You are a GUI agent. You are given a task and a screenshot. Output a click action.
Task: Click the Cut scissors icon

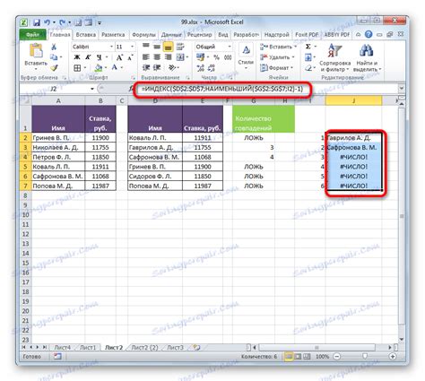pyautogui.click(x=54, y=47)
